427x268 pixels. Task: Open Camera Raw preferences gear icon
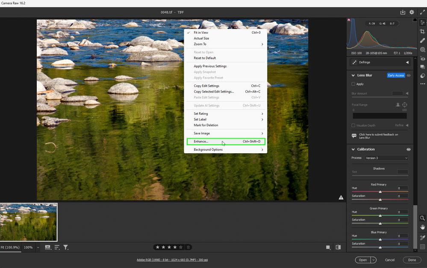[411, 12]
